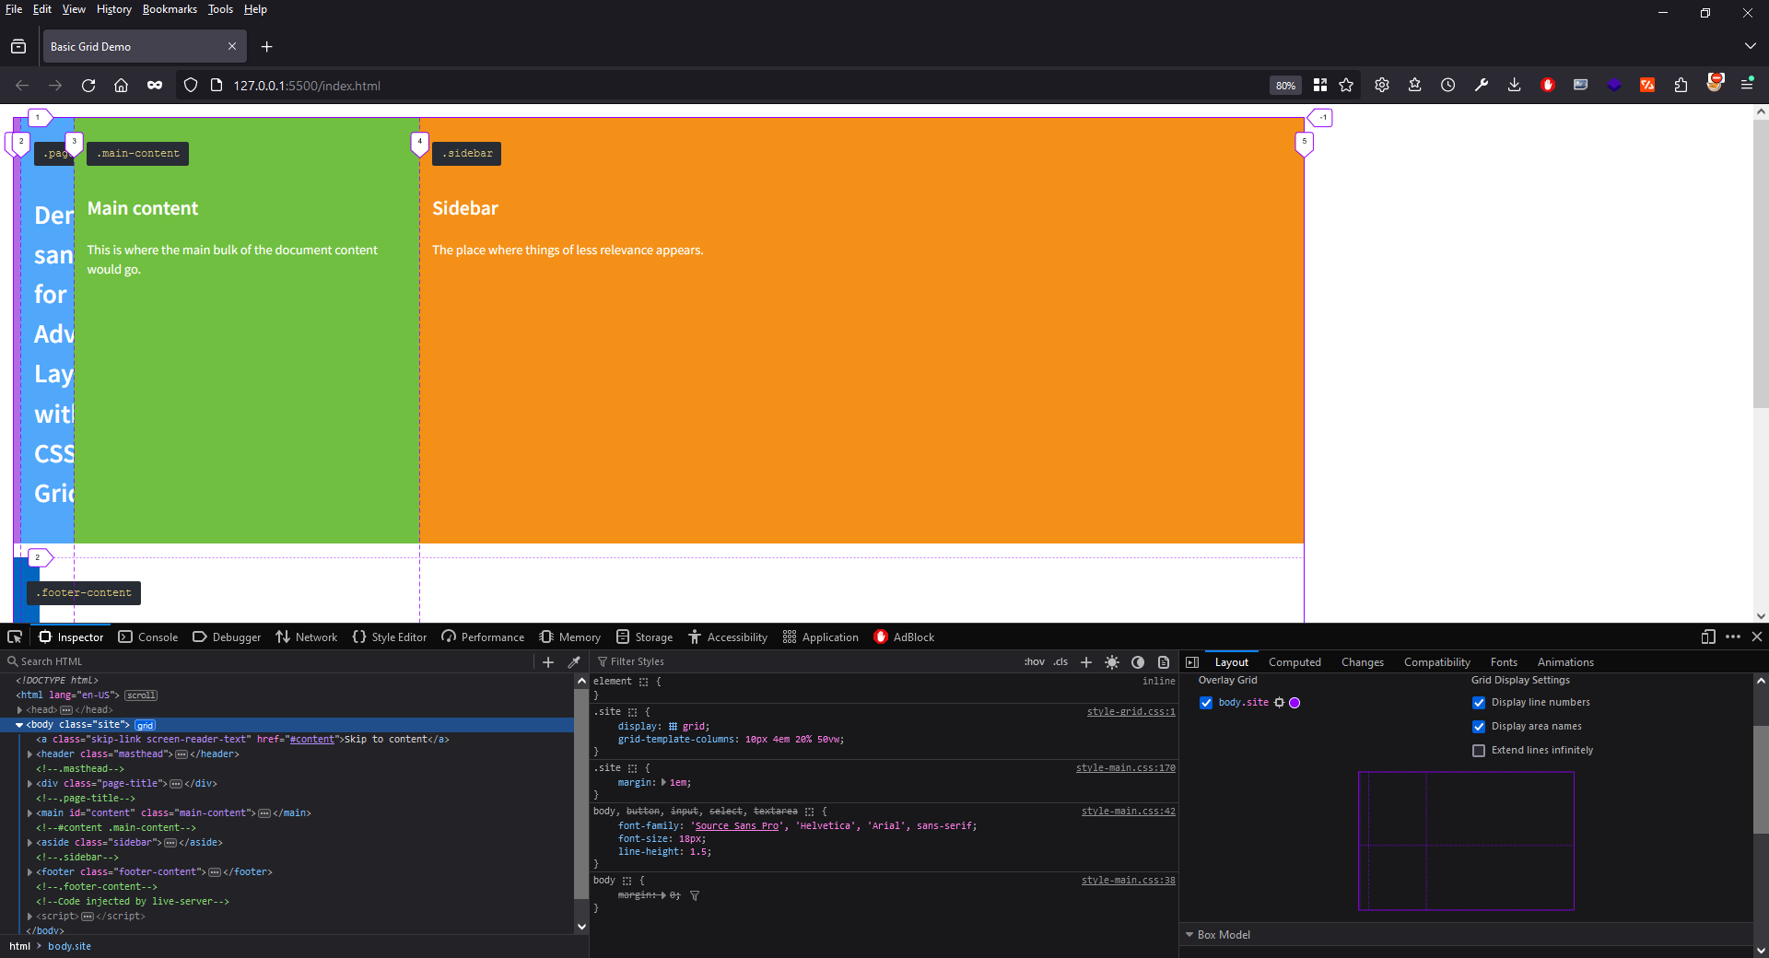1769x958 pixels.
Task: Open Responsive Design Mode icon in DevTools
Action: 1708,637
